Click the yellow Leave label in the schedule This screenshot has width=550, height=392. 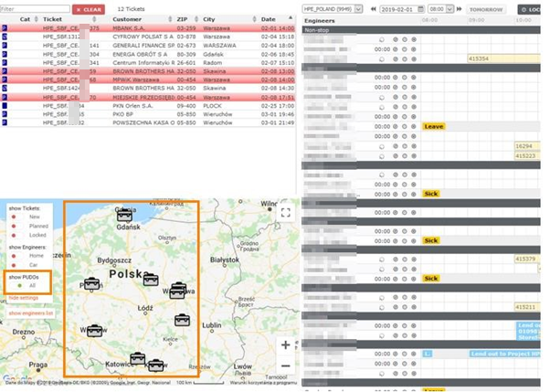434,126
